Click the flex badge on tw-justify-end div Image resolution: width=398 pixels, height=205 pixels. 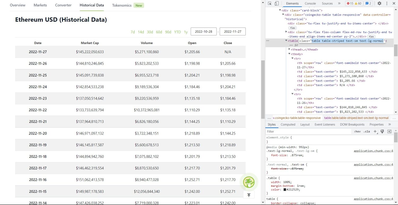point(293,28)
